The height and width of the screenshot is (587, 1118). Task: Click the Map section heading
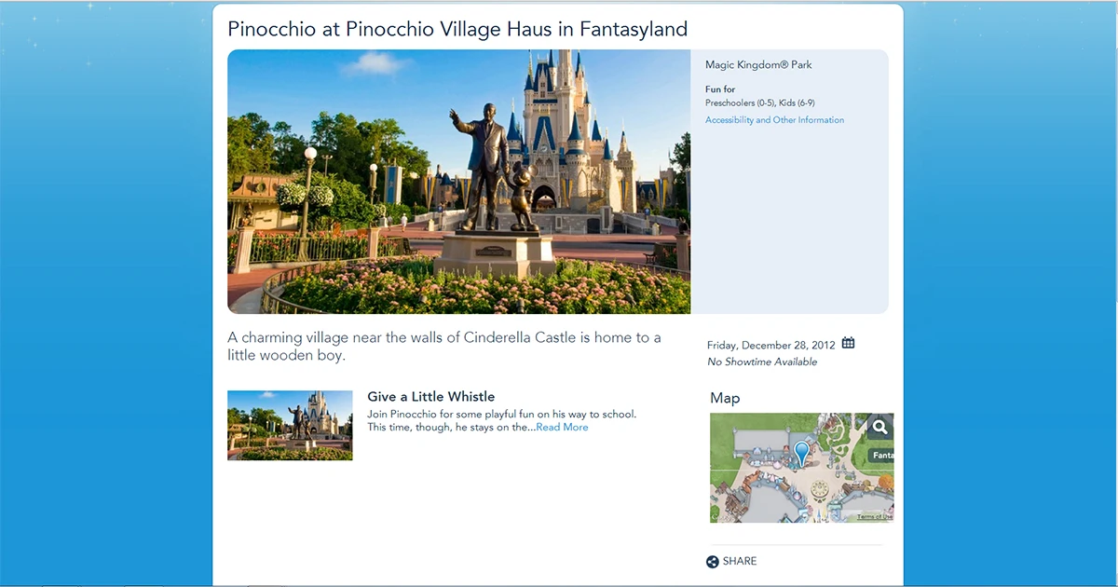pyautogui.click(x=725, y=398)
